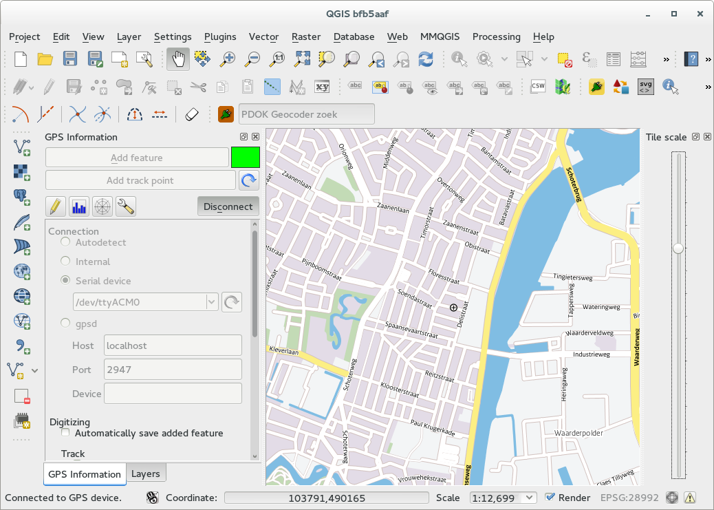Screen dimensions: 714x510
Task: Open the Processing menu
Action: coord(497,37)
